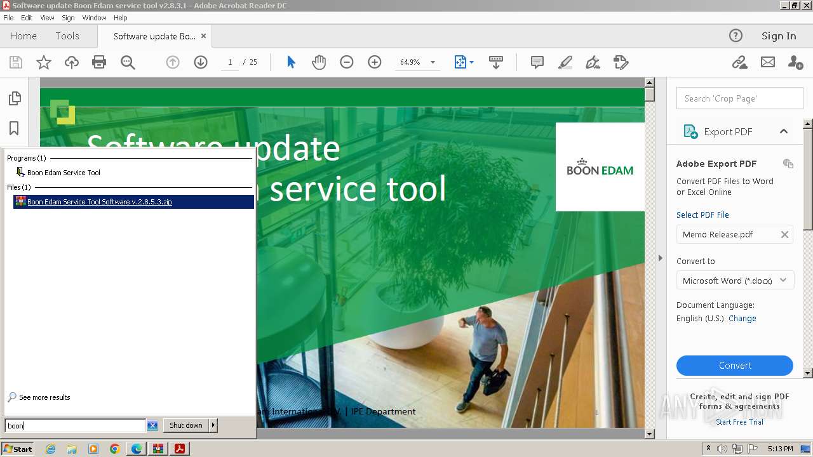
Task: Click the document vertical scrollbar thumb
Action: click(649, 95)
